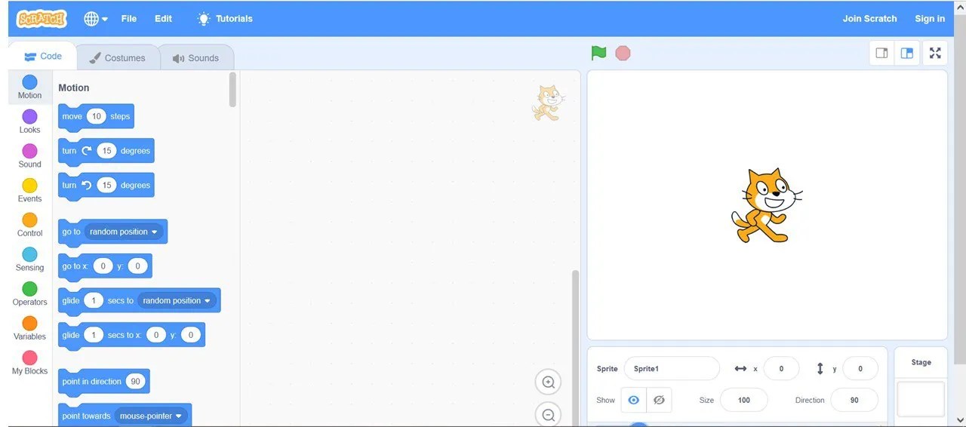Switch to the Costumes tab
The width and height of the screenshot is (966, 427).
[x=117, y=58]
